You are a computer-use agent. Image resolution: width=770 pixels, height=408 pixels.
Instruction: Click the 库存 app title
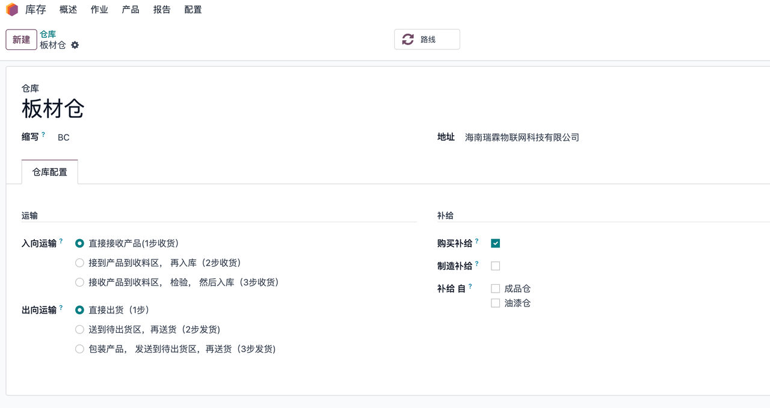click(35, 10)
